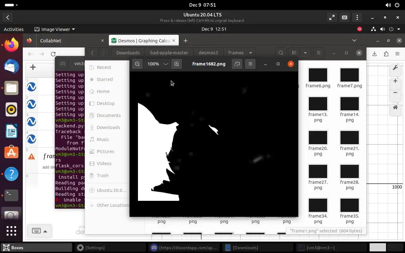Open Help from the dock
Image resolution: width=405 pixels, height=253 pixels.
(x=11, y=174)
